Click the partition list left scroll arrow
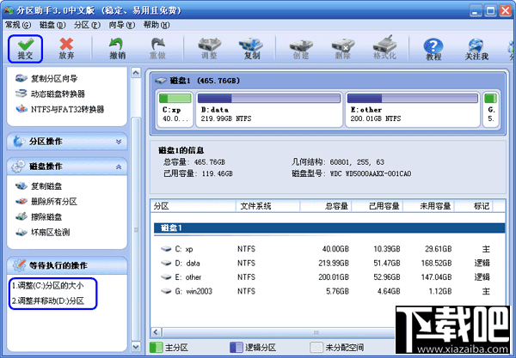Image resolution: width=516 pixels, height=358 pixels. pyautogui.click(x=157, y=332)
